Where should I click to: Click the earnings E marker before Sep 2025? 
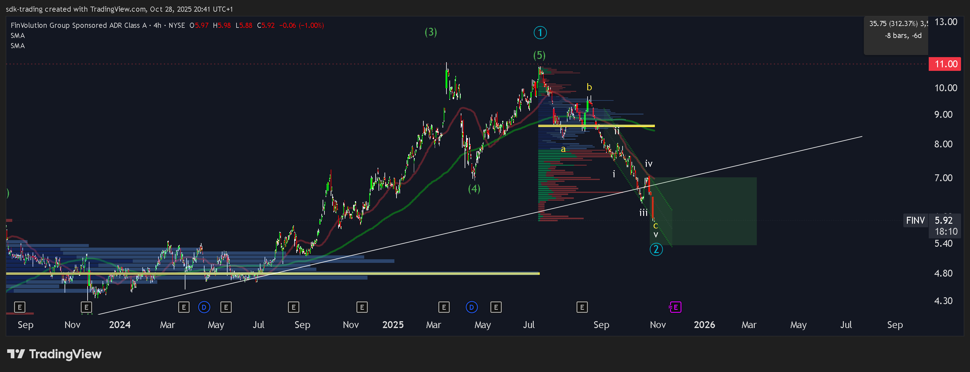pos(582,307)
